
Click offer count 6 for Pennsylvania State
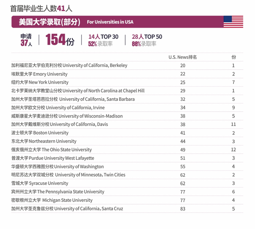[233, 192]
